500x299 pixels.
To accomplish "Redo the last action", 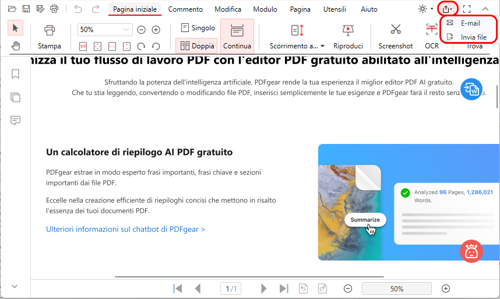I will [x=96, y=9].
